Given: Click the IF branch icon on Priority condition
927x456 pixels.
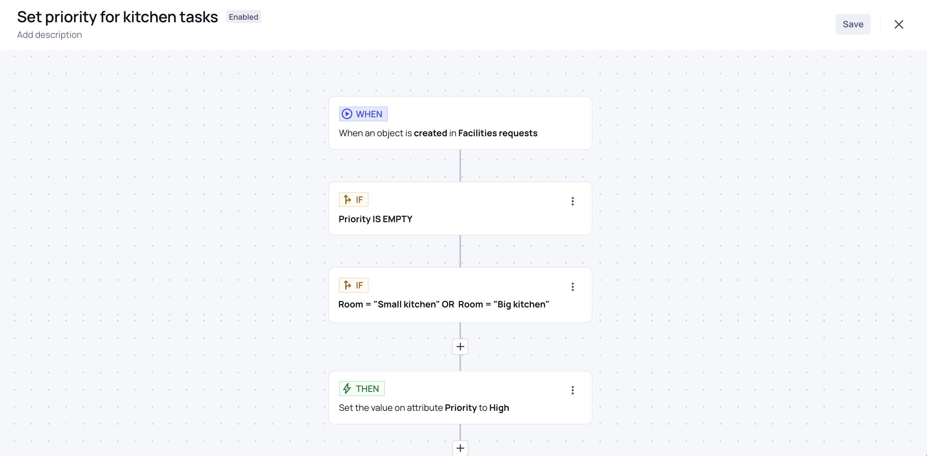Looking at the screenshot, I should (x=347, y=199).
